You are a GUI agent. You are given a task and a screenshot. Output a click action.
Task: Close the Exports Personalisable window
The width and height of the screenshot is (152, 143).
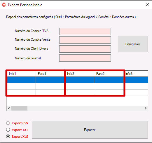[147, 5]
